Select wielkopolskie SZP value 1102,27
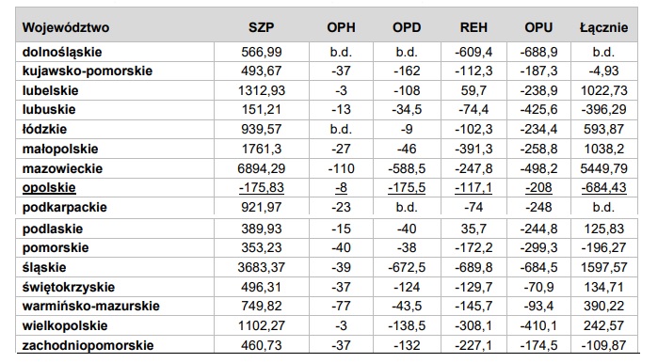The width and height of the screenshot is (658, 363). [x=261, y=325]
